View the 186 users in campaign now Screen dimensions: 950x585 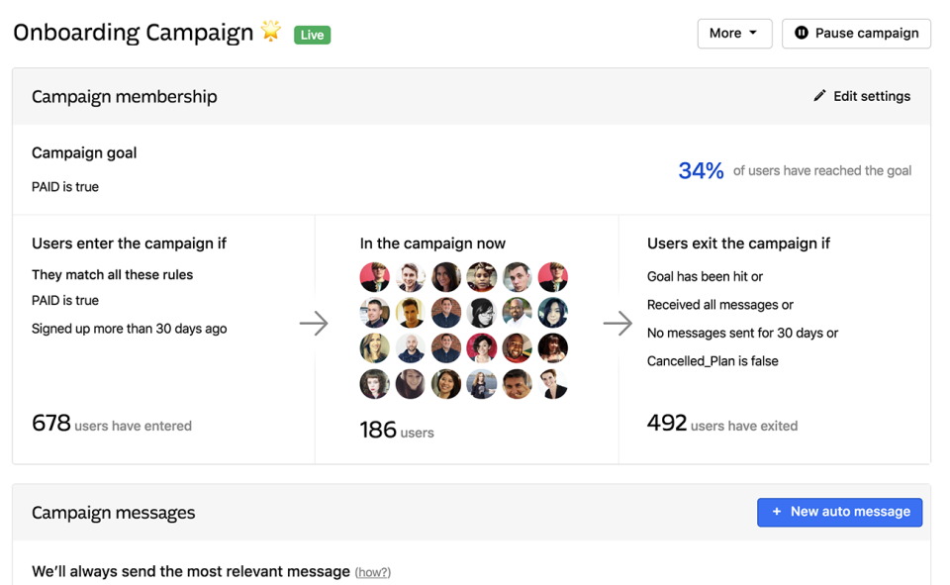pyautogui.click(x=378, y=431)
